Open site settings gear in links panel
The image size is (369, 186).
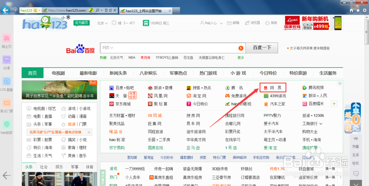click(x=339, y=83)
